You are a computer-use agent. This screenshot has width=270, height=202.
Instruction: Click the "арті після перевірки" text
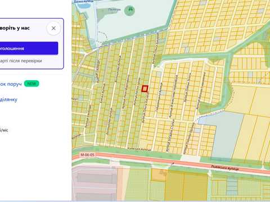[x=21, y=61]
